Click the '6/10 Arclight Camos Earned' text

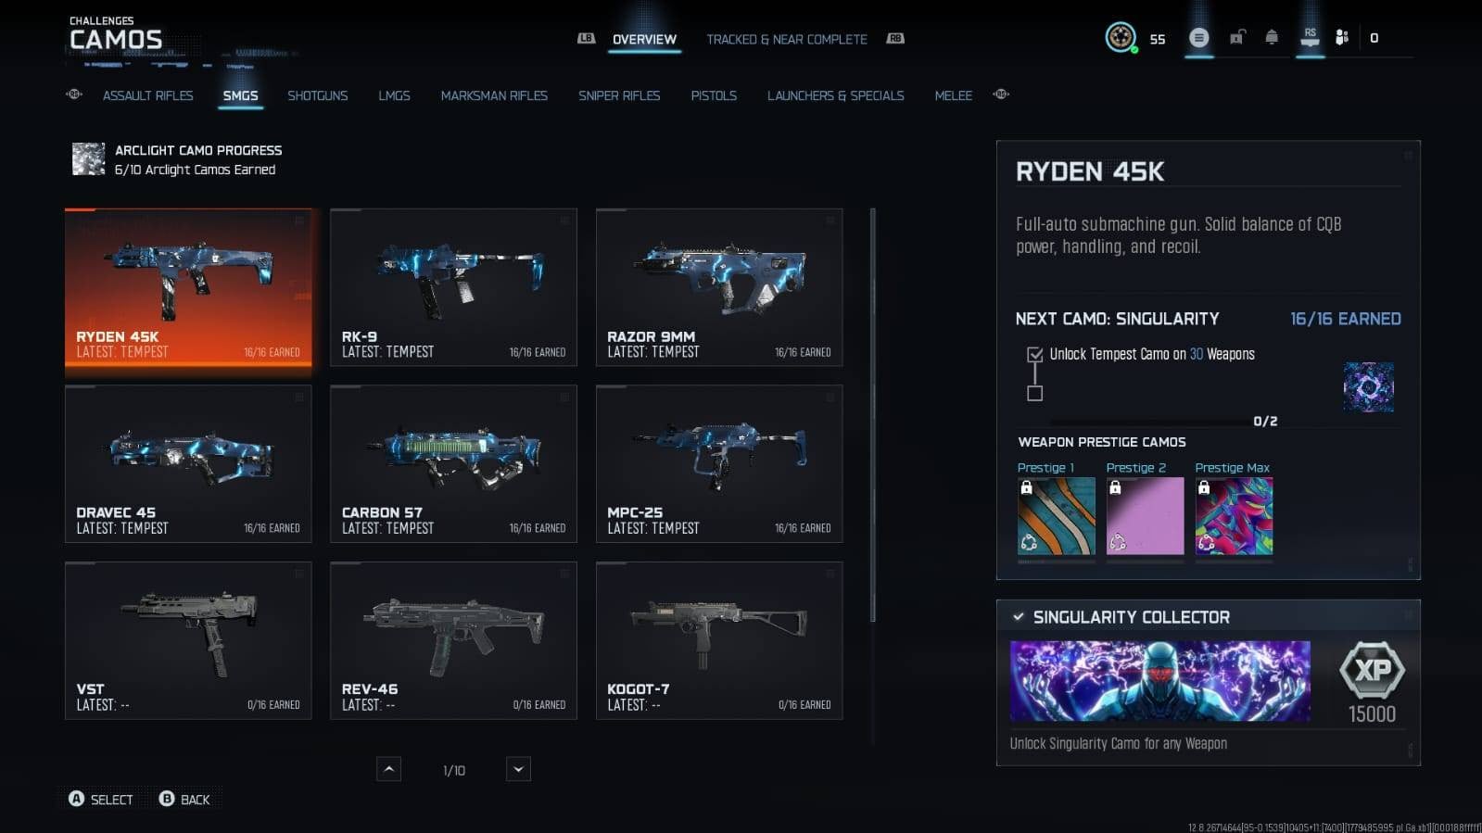pos(195,170)
